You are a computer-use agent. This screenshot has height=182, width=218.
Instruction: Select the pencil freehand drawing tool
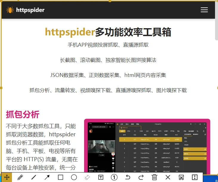point(20,177)
